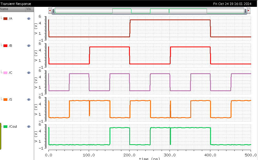Screen dimensions: 258x160
Task: Click the orange swatch for /S
Action: click(x=5, y=100)
